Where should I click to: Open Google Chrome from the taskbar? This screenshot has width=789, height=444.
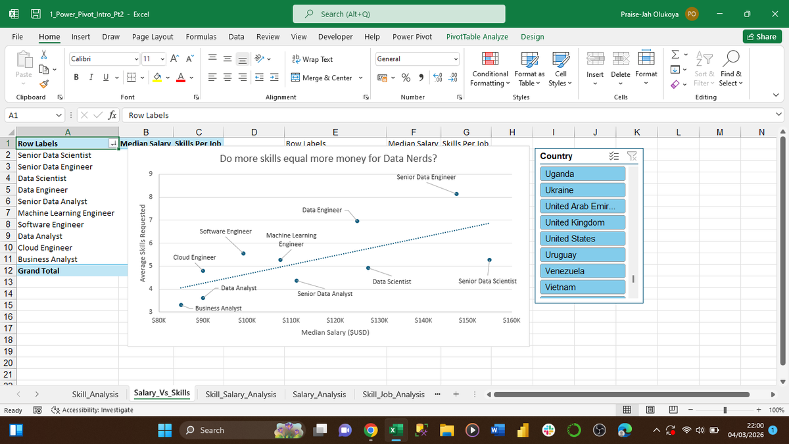tap(371, 430)
